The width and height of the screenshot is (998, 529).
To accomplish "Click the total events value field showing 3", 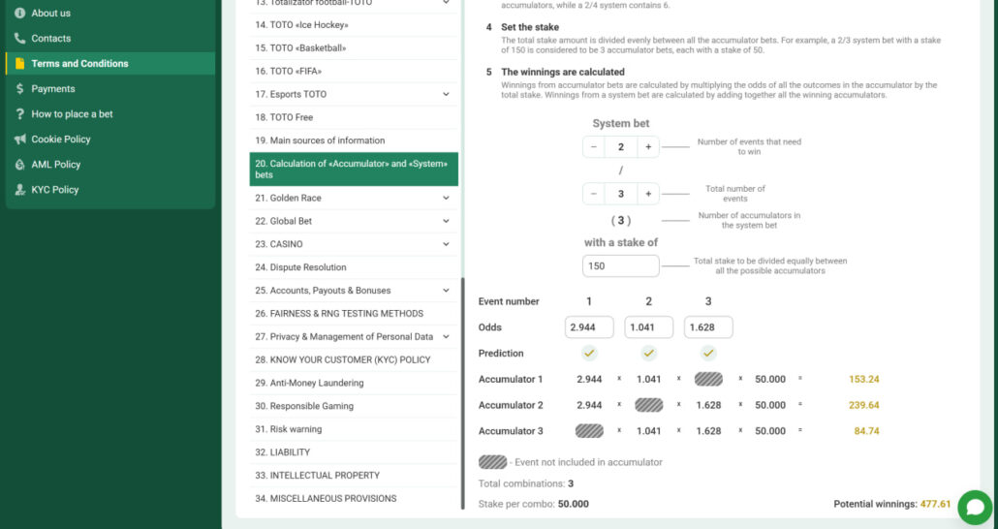I will pyautogui.click(x=620, y=194).
